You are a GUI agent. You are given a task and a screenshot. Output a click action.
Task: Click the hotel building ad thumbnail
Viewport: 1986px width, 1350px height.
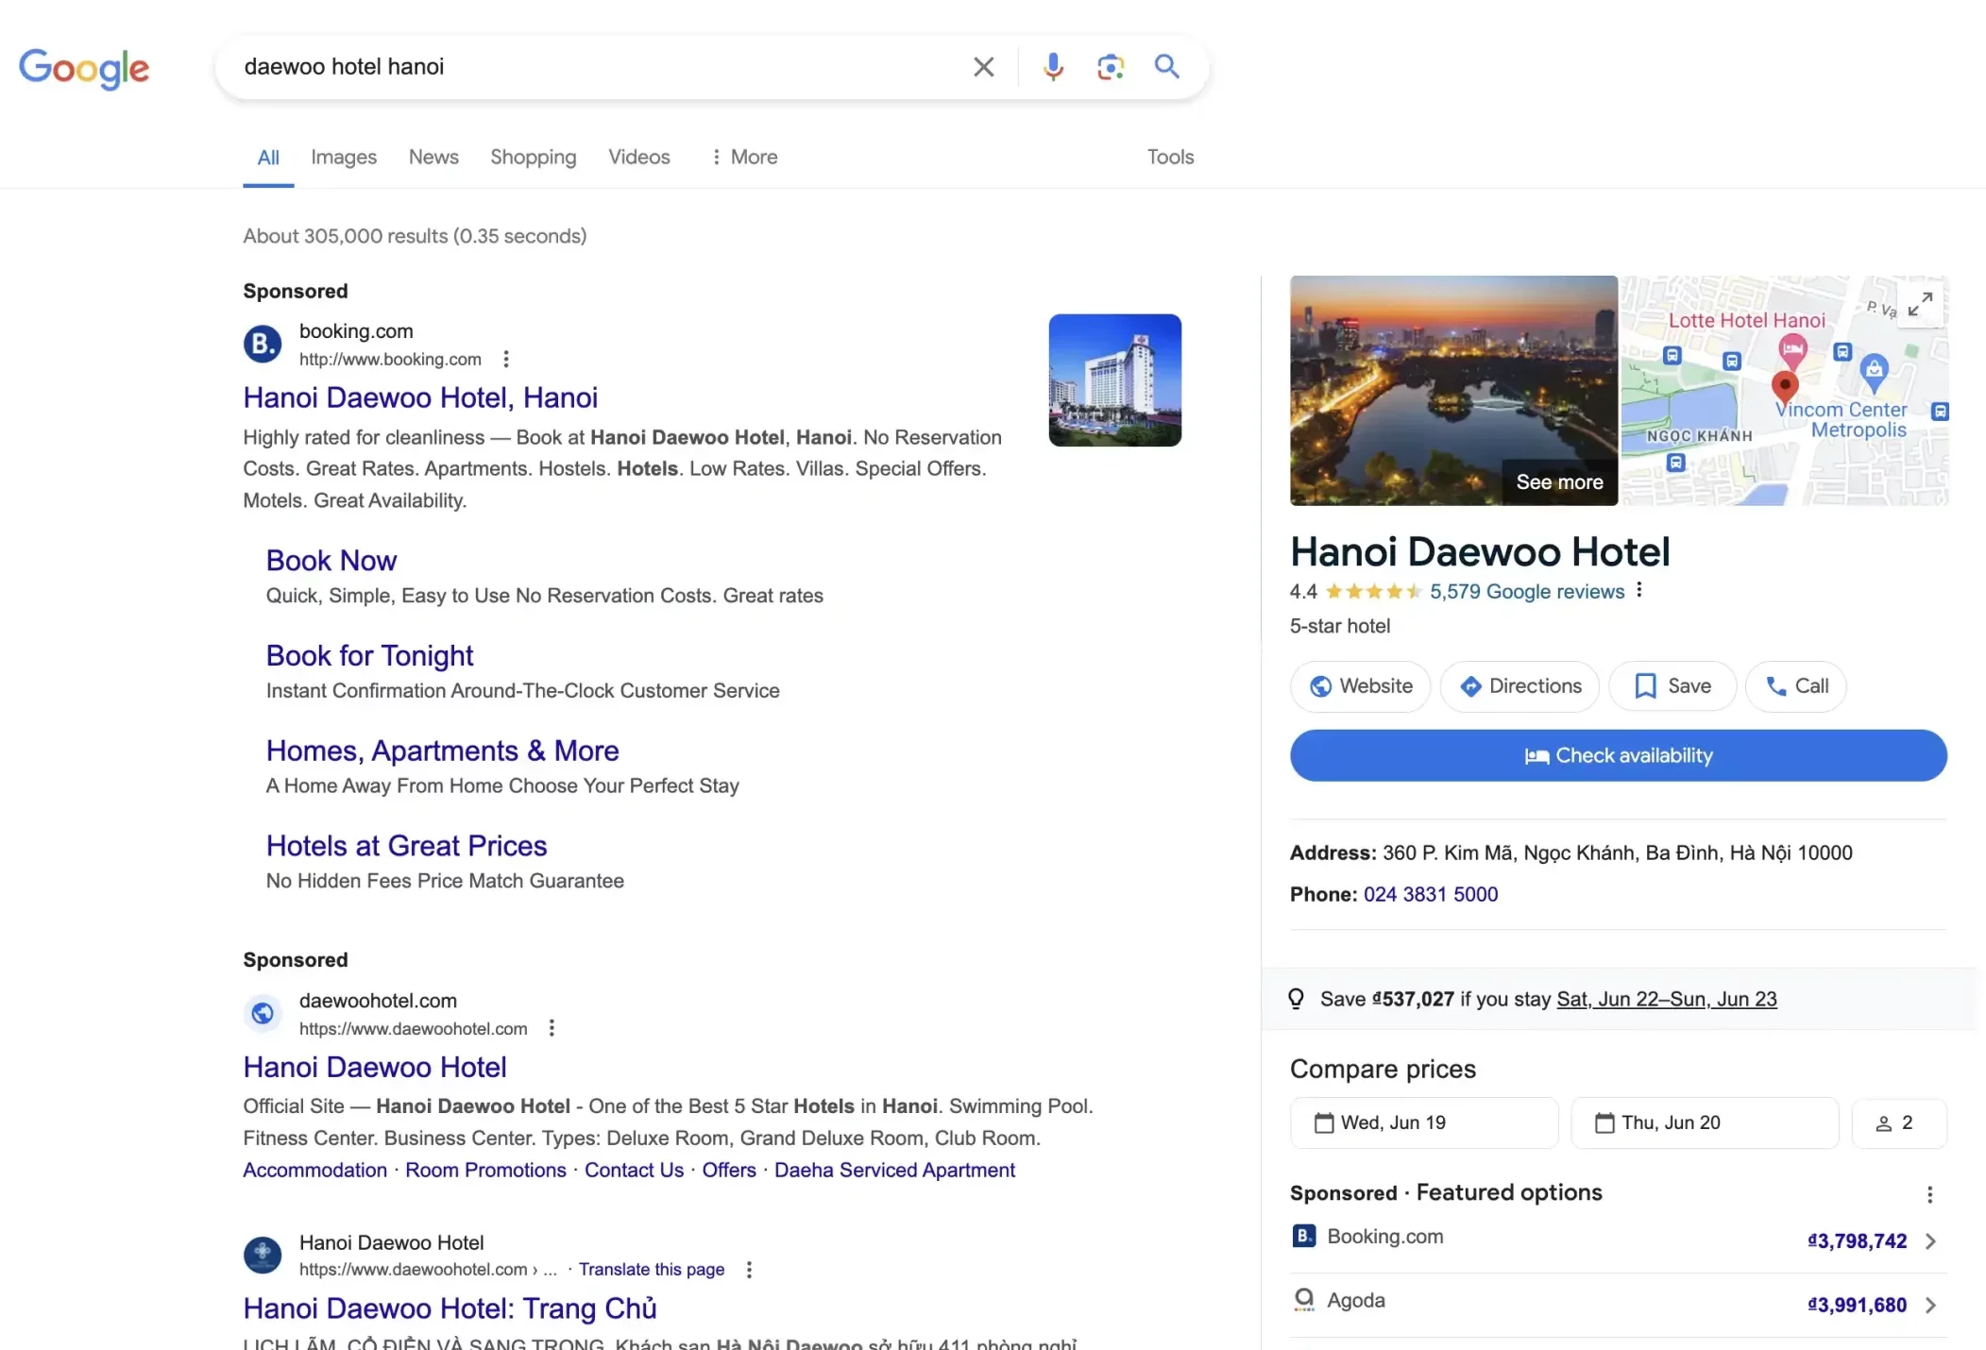pyautogui.click(x=1114, y=380)
